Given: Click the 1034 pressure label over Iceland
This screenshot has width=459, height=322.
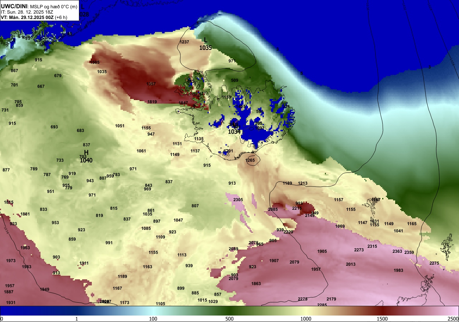Looking at the screenshot, I should click(234, 132).
